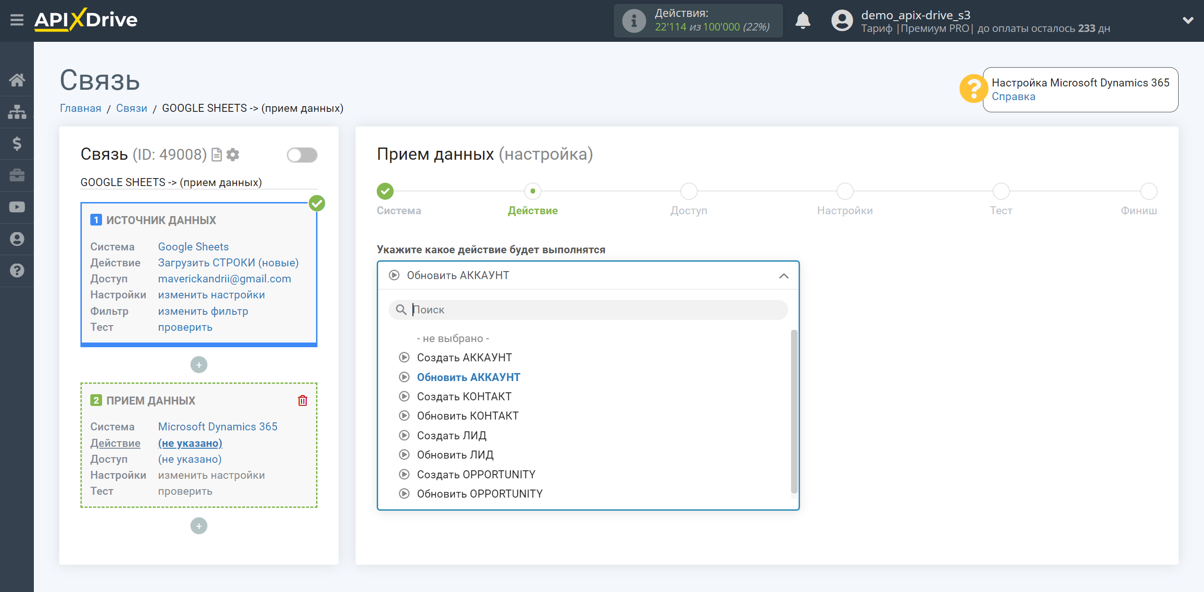Open Google Sheets system link
The image size is (1204, 592).
(193, 247)
